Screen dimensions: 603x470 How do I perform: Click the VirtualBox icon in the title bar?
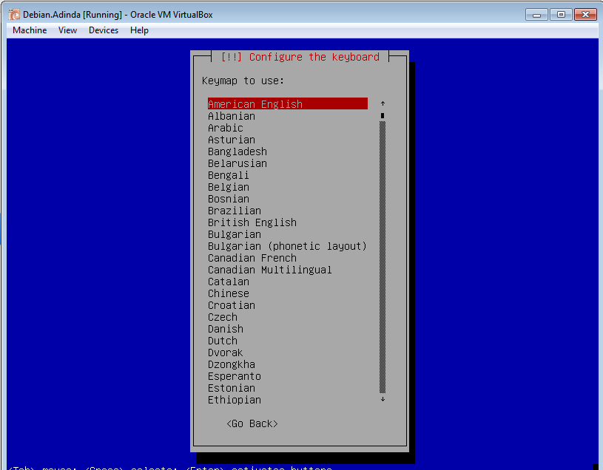14,15
